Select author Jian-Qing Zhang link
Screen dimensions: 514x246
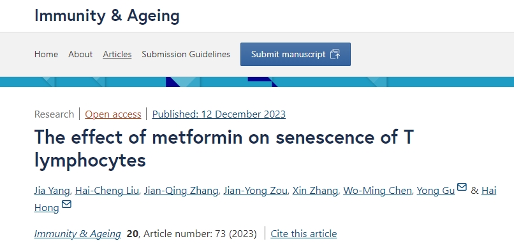(181, 191)
